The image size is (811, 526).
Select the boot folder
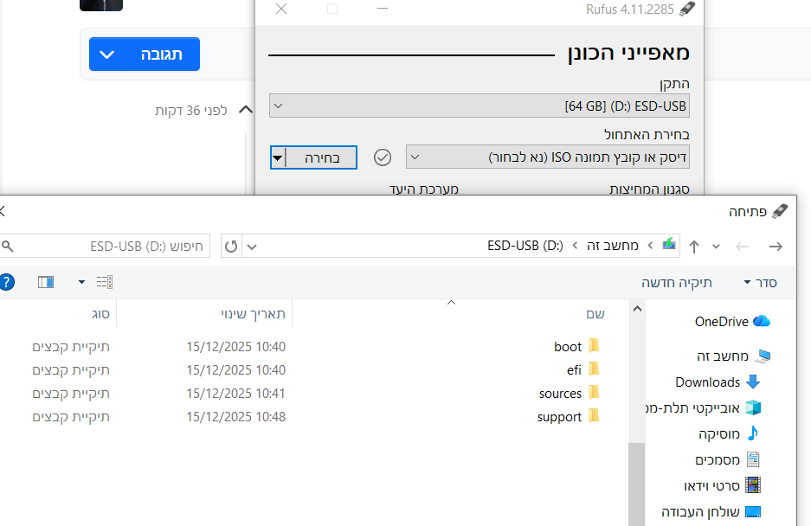click(568, 347)
